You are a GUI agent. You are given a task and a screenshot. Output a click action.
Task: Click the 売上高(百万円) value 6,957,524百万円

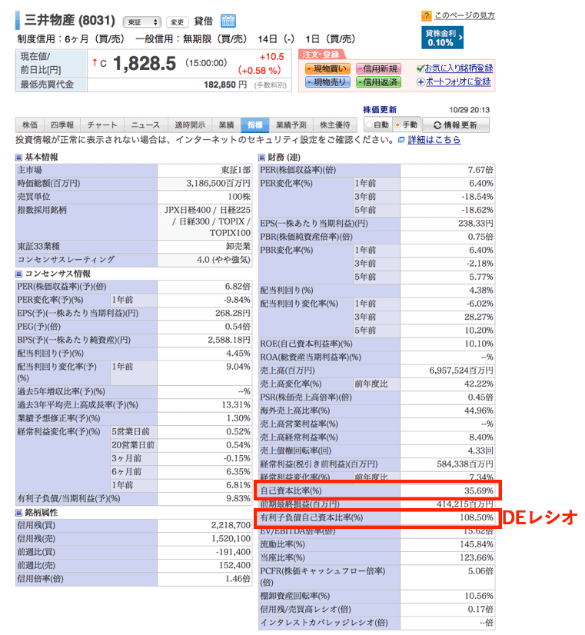point(461,371)
